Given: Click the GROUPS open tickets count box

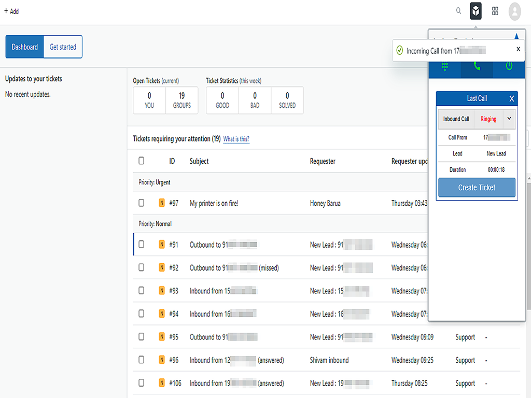Looking at the screenshot, I should [x=181, y=100].
